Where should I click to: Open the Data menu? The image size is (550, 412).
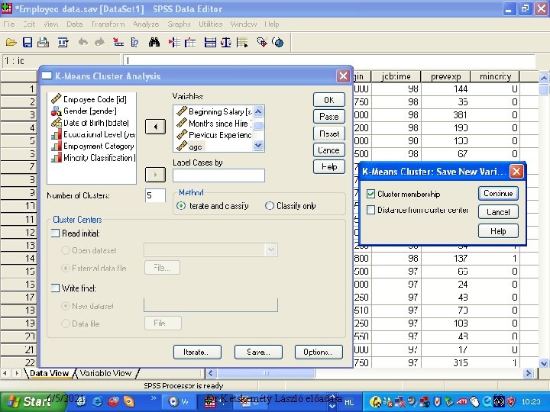pyautogui.click(x=74, y=24)
